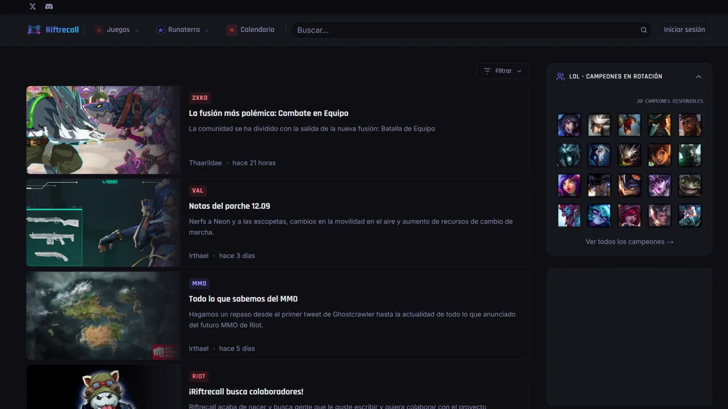Select Zilean champion portrait
The height and width of the screenshot is (409, 728).
click(x=690, y=215)
